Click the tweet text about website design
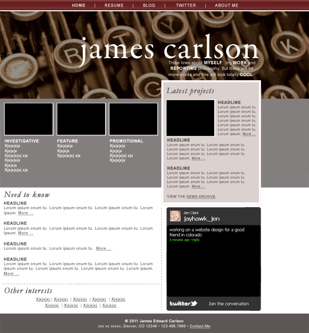Image resolution: width=309 pixels, height=333 pixels. tap(207, 232)
